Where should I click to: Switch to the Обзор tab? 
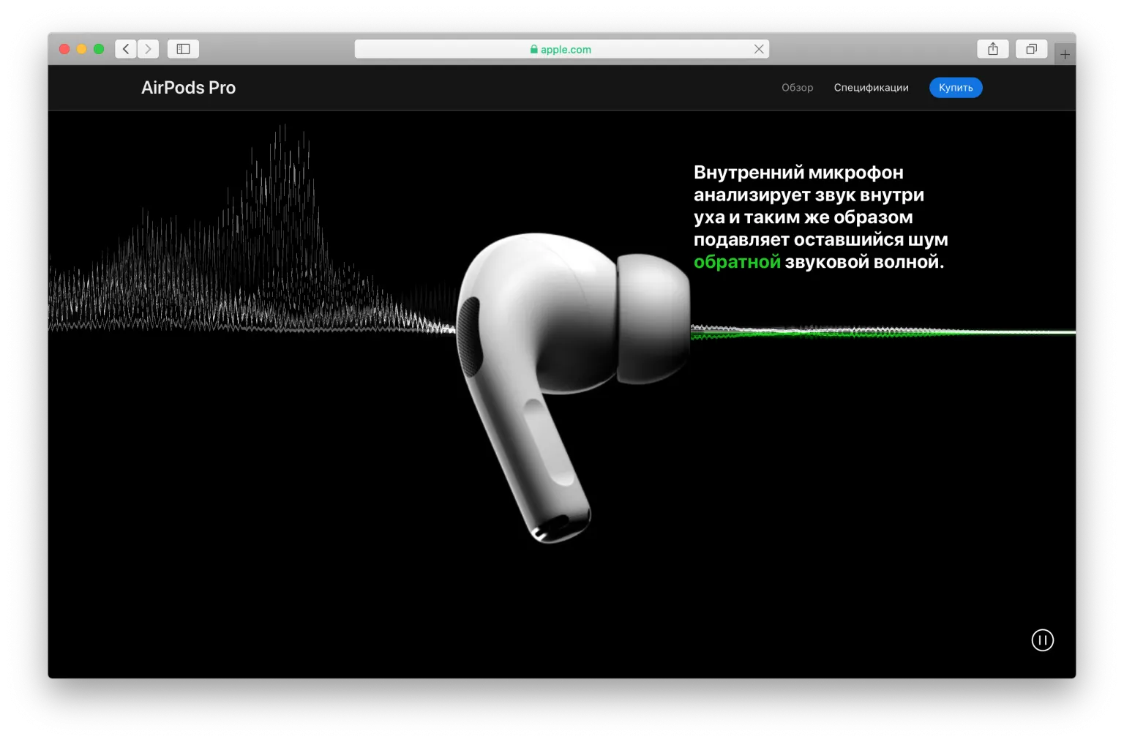point(797,88)
